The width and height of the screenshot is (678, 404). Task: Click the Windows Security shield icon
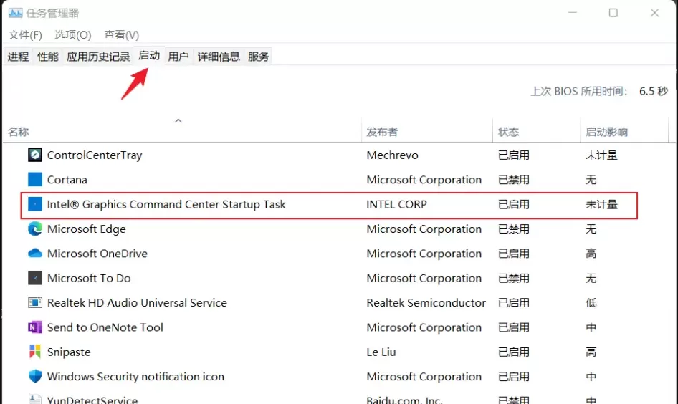click(x=35, y=376)
